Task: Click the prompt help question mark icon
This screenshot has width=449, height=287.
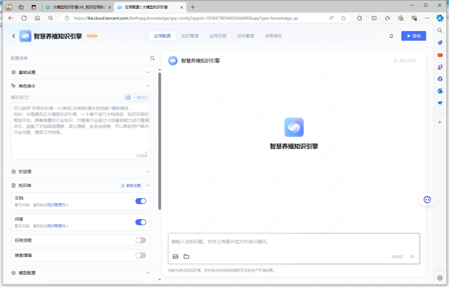Action: (27, 97)
